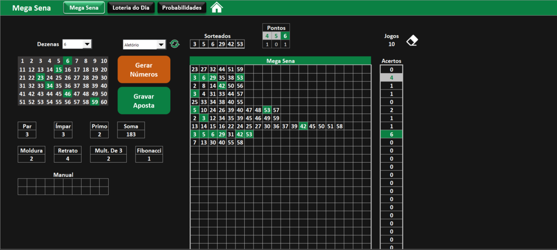Click the Acertos cell showing 2
Image resolution: width=557 pixels, height=250 pixels.
pyautogui.click(x=392, y=110)
